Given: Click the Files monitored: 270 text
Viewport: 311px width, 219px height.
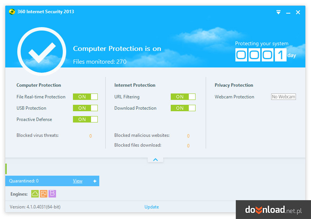Looking at the screenshot, I should pos(100,61).
